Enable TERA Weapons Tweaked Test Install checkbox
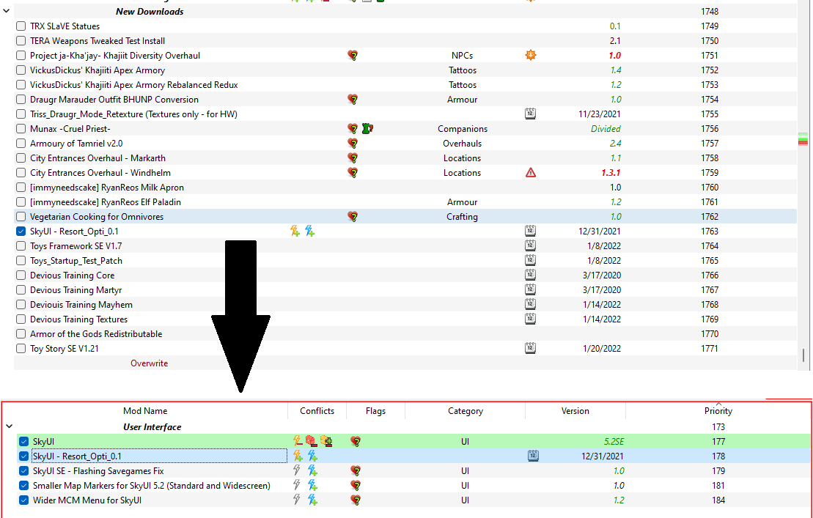The height and width of the screenshot is (518, 813). point(21,40)
